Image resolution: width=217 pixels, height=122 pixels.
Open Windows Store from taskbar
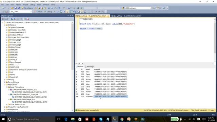click(80, 119)
